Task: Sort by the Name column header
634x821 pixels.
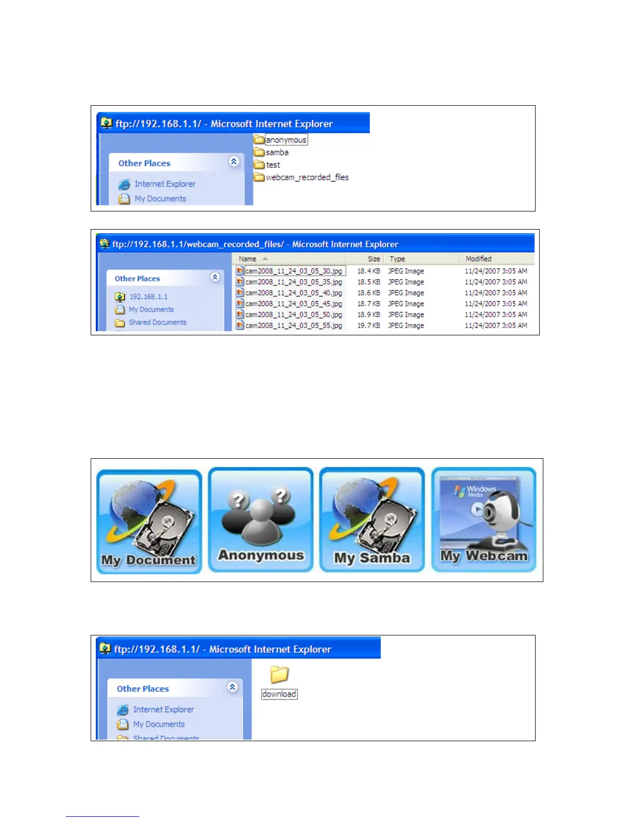Action: [x=289, y=259]
